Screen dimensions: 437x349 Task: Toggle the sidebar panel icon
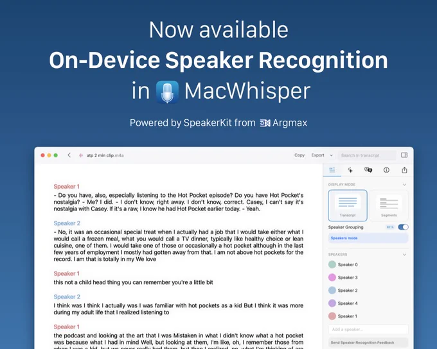click(x=404, y=155)
